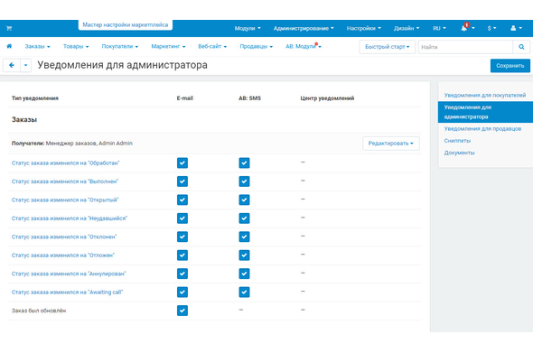Toggle E-mail checkbox for "Обработан" status
533x353 pixels.
[182, 163]
